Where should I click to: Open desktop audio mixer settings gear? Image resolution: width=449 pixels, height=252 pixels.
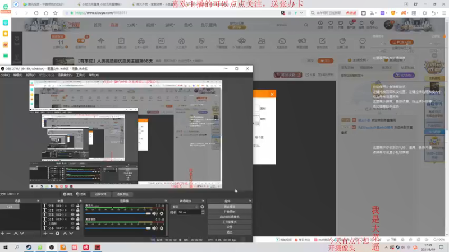[x=162, y=228]
